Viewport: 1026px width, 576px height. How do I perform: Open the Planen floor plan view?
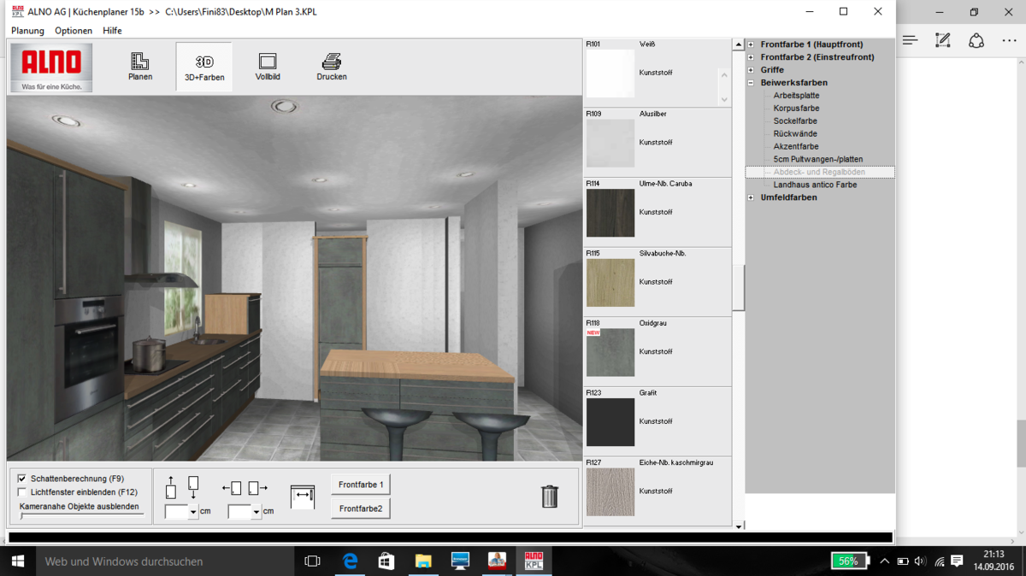tap(139, 67)
